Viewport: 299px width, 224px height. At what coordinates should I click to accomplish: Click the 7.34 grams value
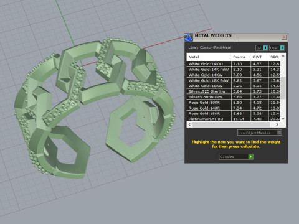pos(237,108)
